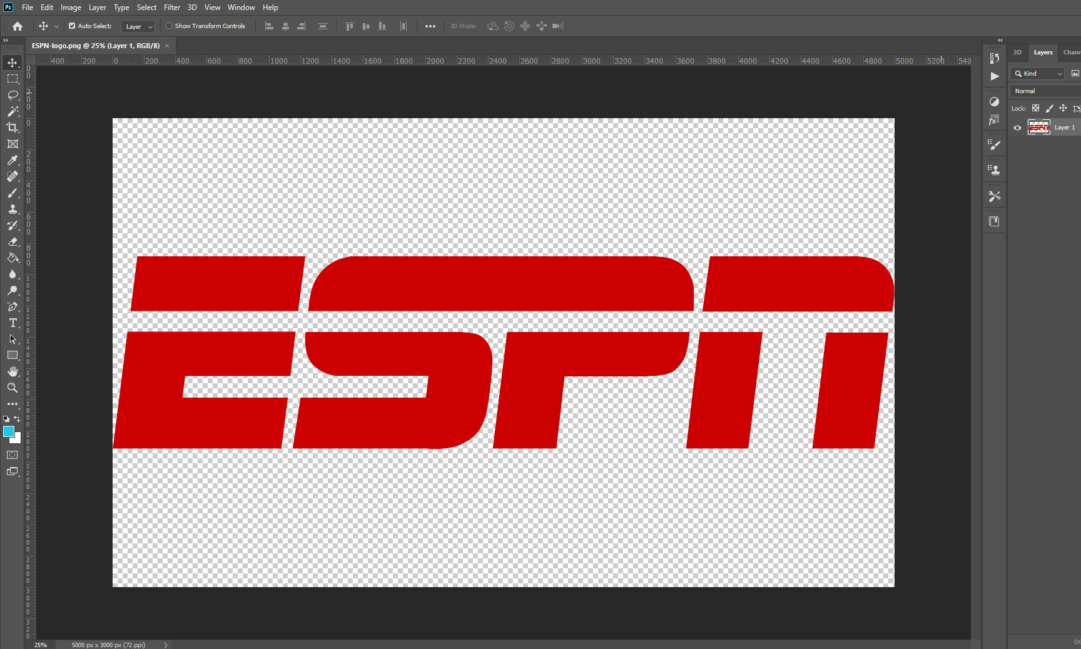Open the History panel icon

(994, 58)
